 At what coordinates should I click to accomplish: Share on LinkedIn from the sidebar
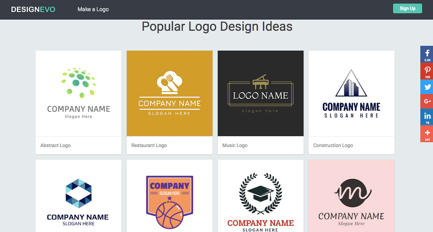(x=427, y=117)
